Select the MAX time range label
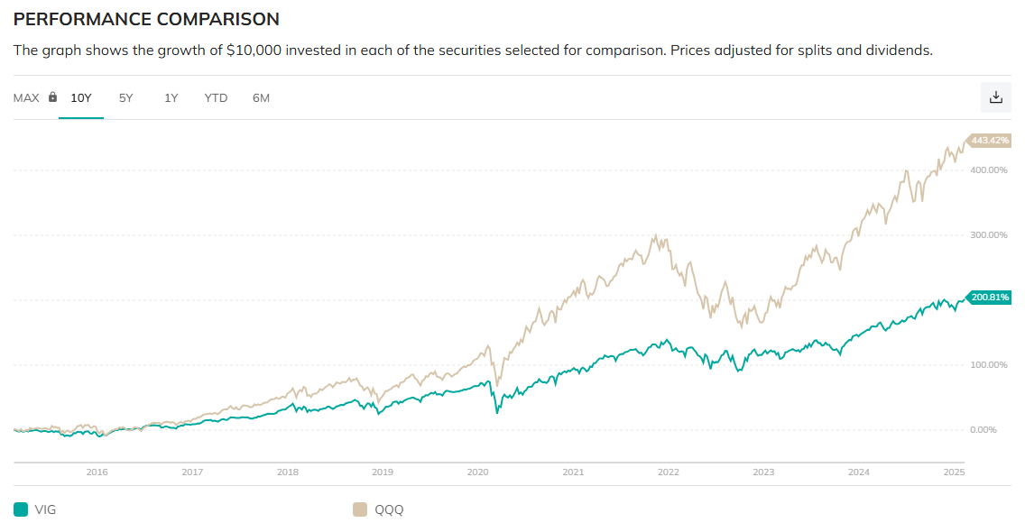Screen dimensions: 1025x532 point(26,97)
